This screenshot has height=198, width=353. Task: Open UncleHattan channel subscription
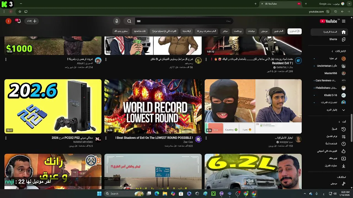330,66
